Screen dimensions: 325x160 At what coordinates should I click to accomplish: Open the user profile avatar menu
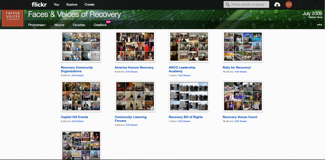[288, 4]
